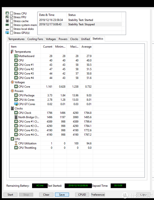Click the Temperatures thermometer group icon

coord(12,51)
